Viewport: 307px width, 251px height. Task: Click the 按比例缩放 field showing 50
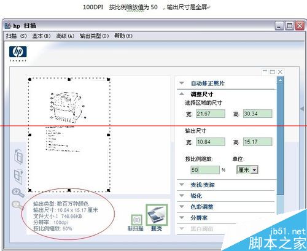click(205, 170)
